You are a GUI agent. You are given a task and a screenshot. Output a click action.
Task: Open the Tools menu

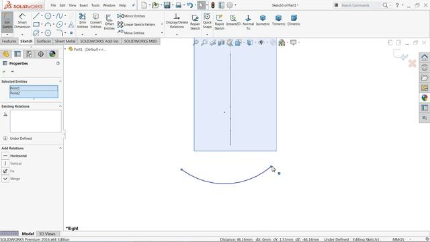95,5
